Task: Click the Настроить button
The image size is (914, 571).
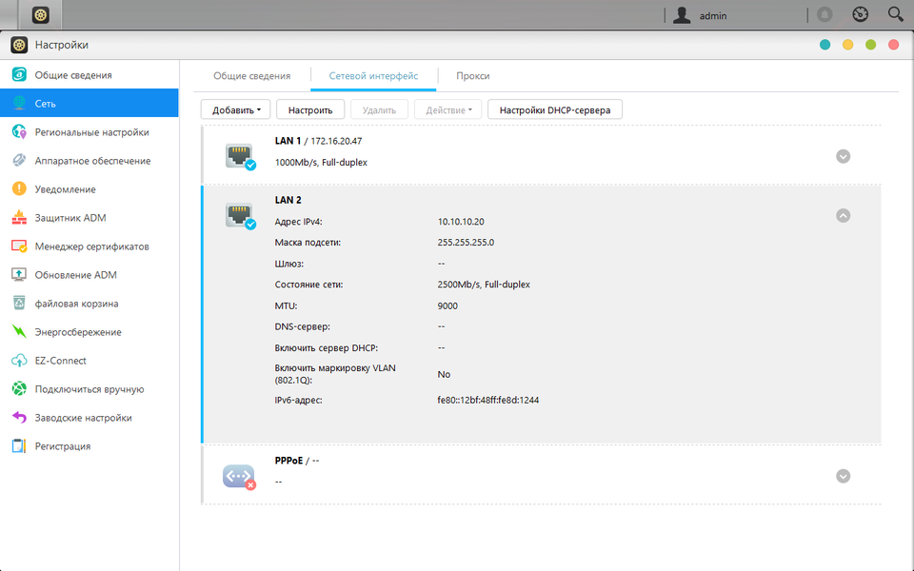Action: point(310,109)
